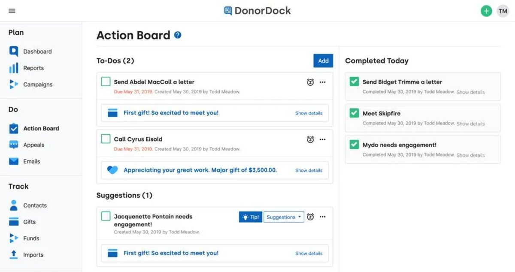The height and width of the screenshot is (272, 515).
Task: Open more options for Call Cyrus Eisold
Action: click(x=323, y=139)
